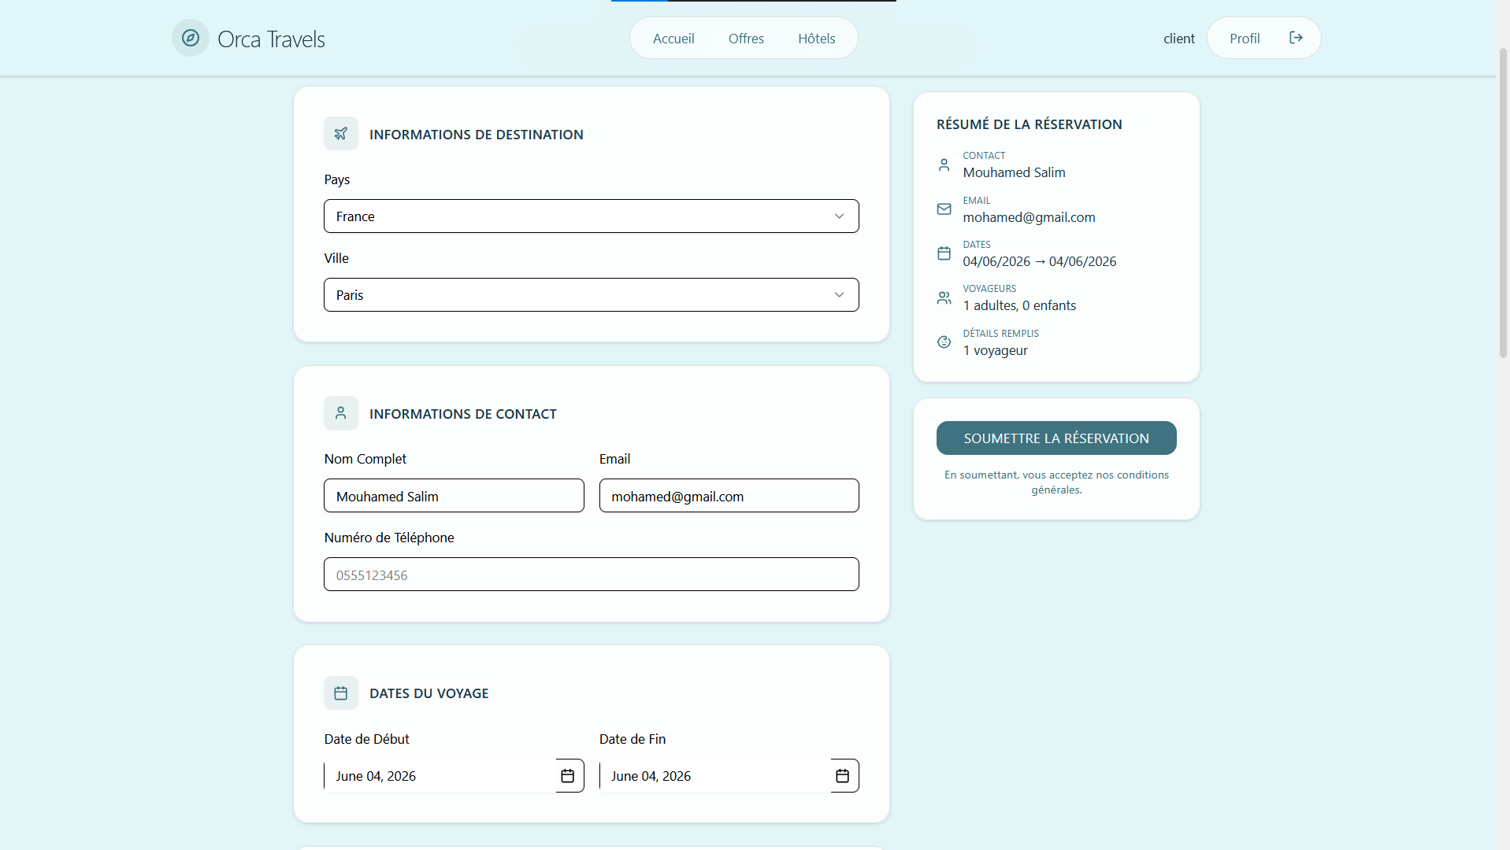1510x850 pixels.
Task: Click Soumettre la Réservation button
Action: click(1056, 438)
